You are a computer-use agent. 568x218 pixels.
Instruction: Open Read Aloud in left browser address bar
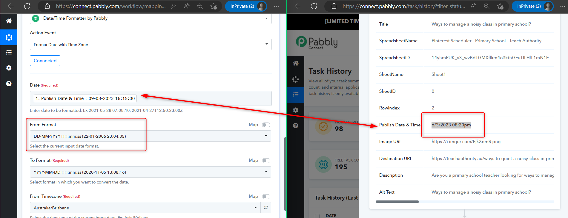pyautogui.click(x=187, y=6)
